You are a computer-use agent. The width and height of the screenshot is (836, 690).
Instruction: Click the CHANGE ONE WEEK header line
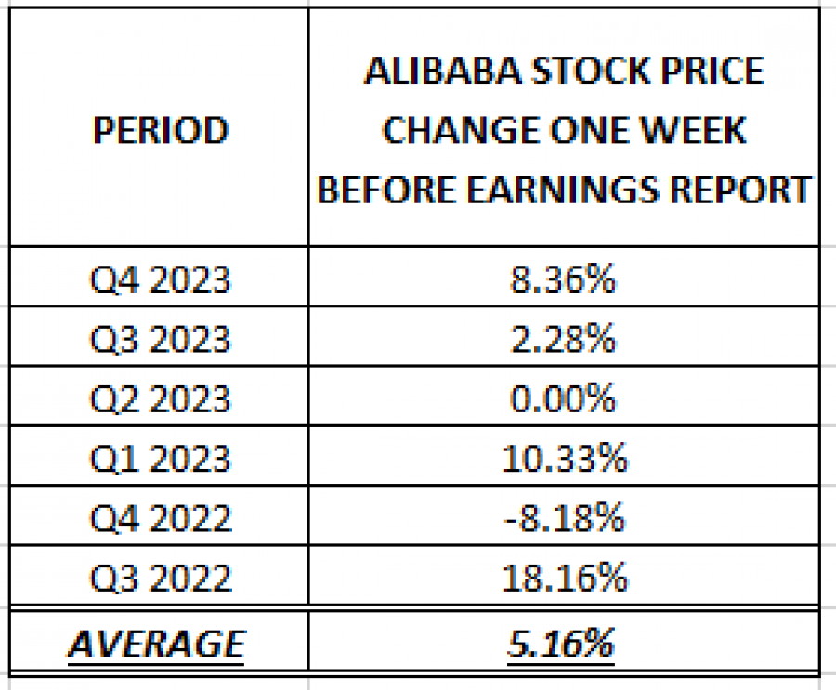(564, 130)
